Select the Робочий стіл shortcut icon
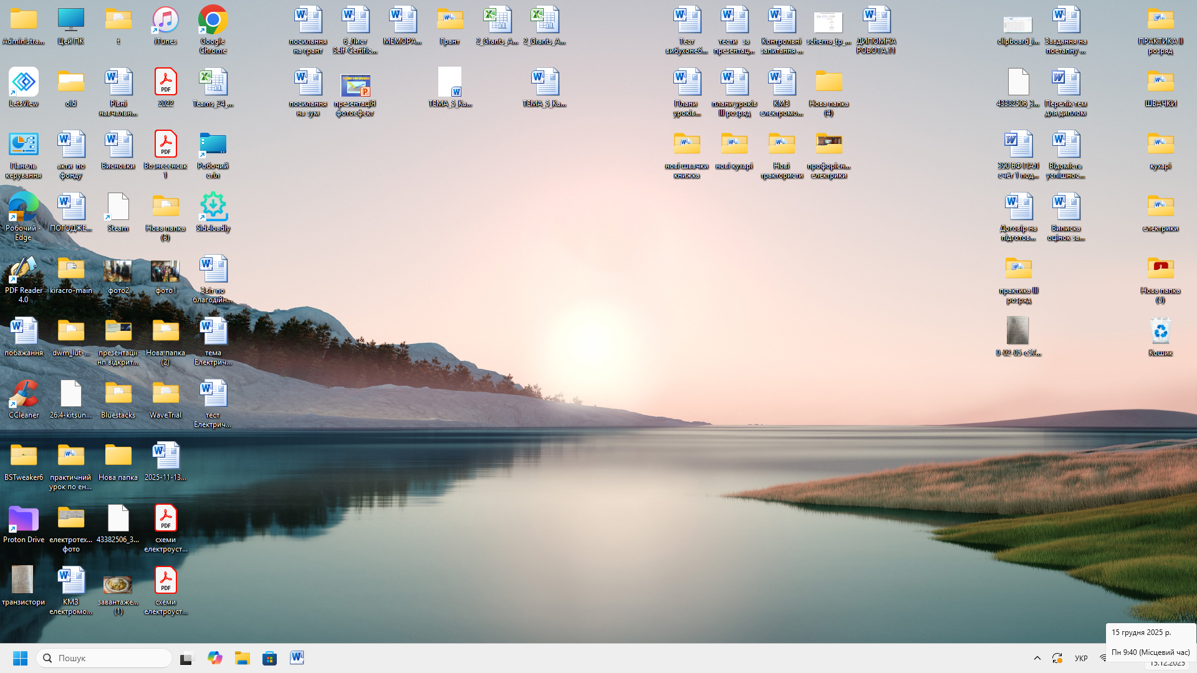The height and width of the screenshot is (673, 1197). [213, 155]
